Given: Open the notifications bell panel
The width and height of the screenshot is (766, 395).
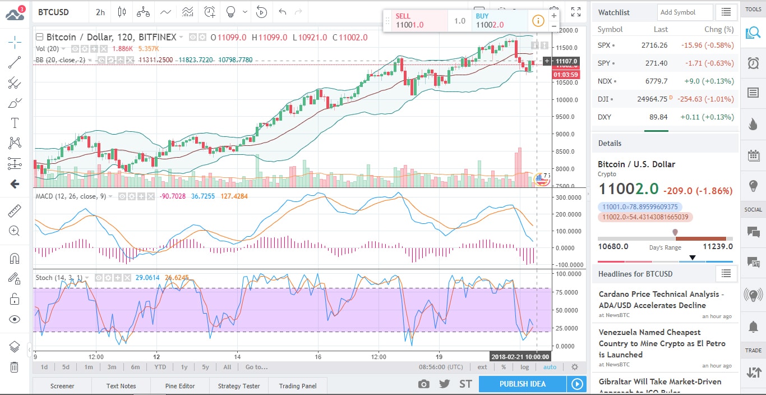Looking at the screenshot, I should pos(753,326).
